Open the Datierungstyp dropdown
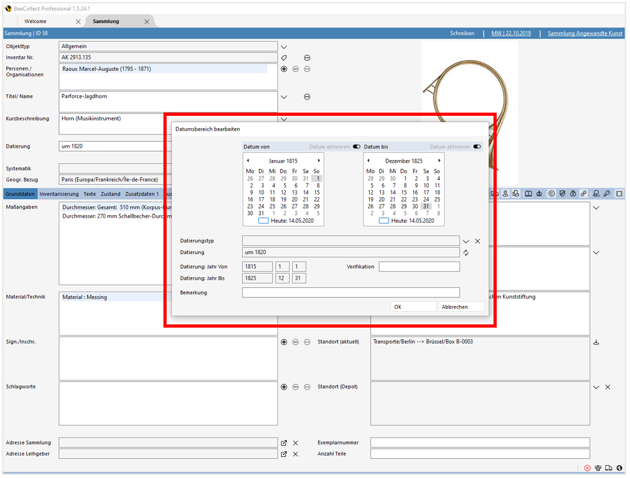Image resolution: width=630 pixels, height=478 pixels. (x=466, y=241)
